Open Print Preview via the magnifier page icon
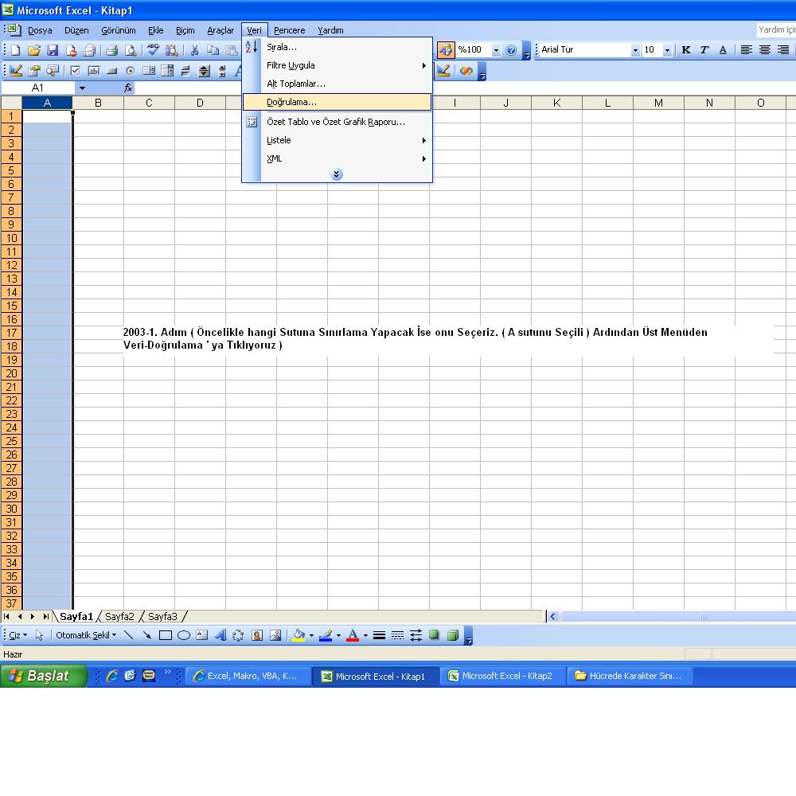Image resolution: width=796 pixels, height=796 pixels. point(131,50)
